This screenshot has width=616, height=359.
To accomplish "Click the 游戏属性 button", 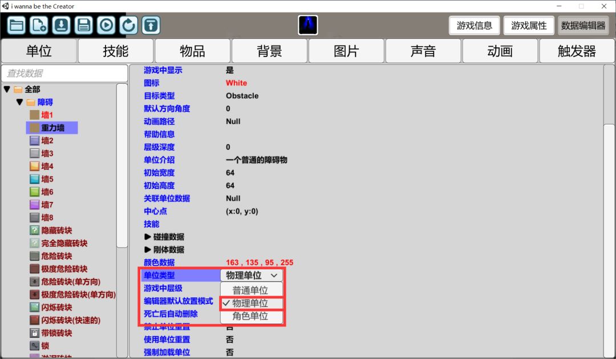I will pos(529,26).
